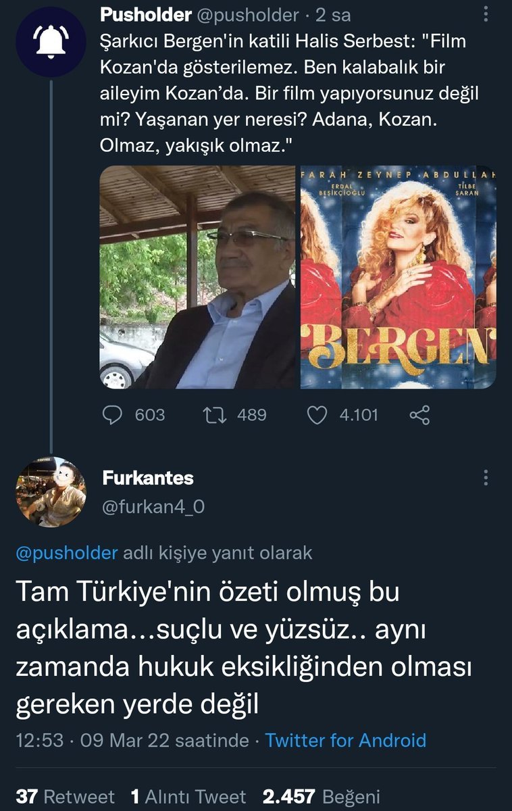Click the 12:53 · 09 Mar 22 timestamp
The image size is (512, 811).
pyautogui.click(x=132, y=740)
